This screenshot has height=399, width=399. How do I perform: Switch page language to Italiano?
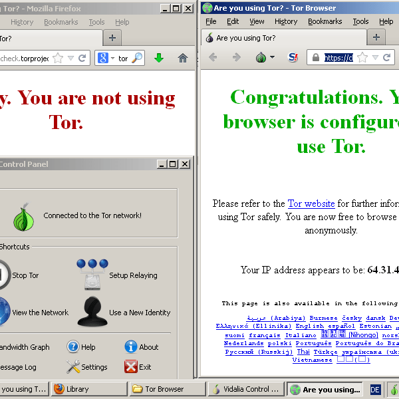301,335
